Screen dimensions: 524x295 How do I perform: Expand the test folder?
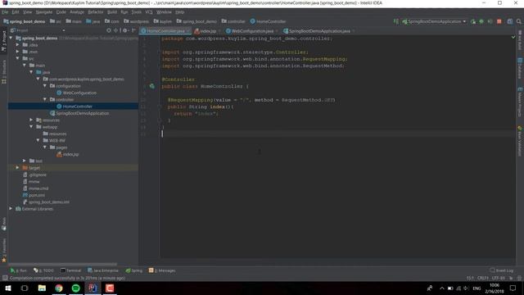pos(25,161)
